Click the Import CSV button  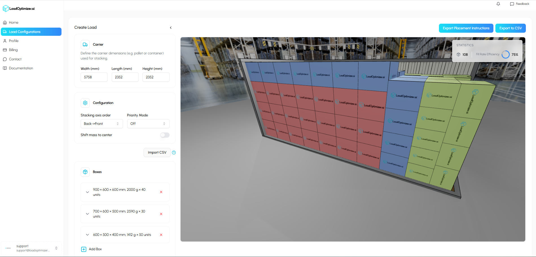(x=157, y=152)
